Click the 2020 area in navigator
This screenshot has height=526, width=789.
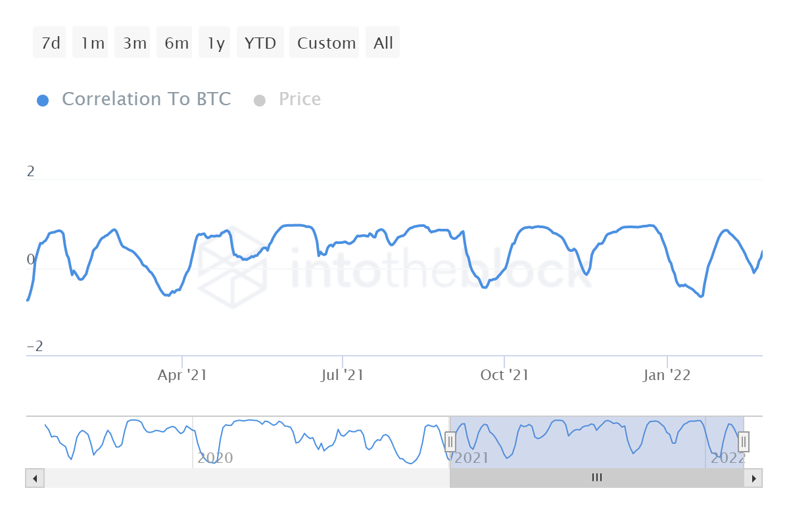pyautogui.click(x=215, y=458)
